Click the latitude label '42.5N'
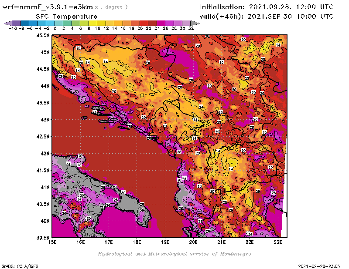The image size is (349, 269). click(43, 137)
